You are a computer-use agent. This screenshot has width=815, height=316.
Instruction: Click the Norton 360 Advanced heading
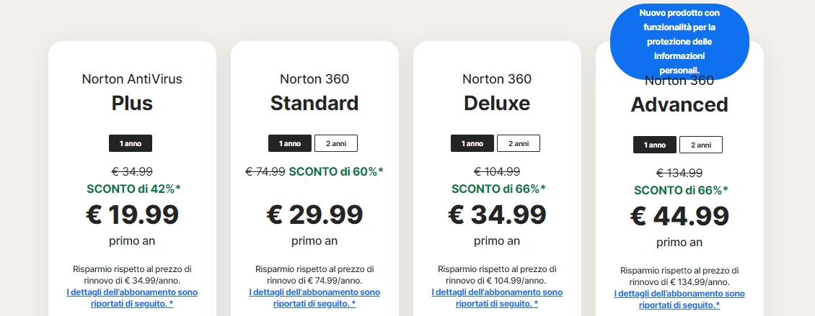679,104
